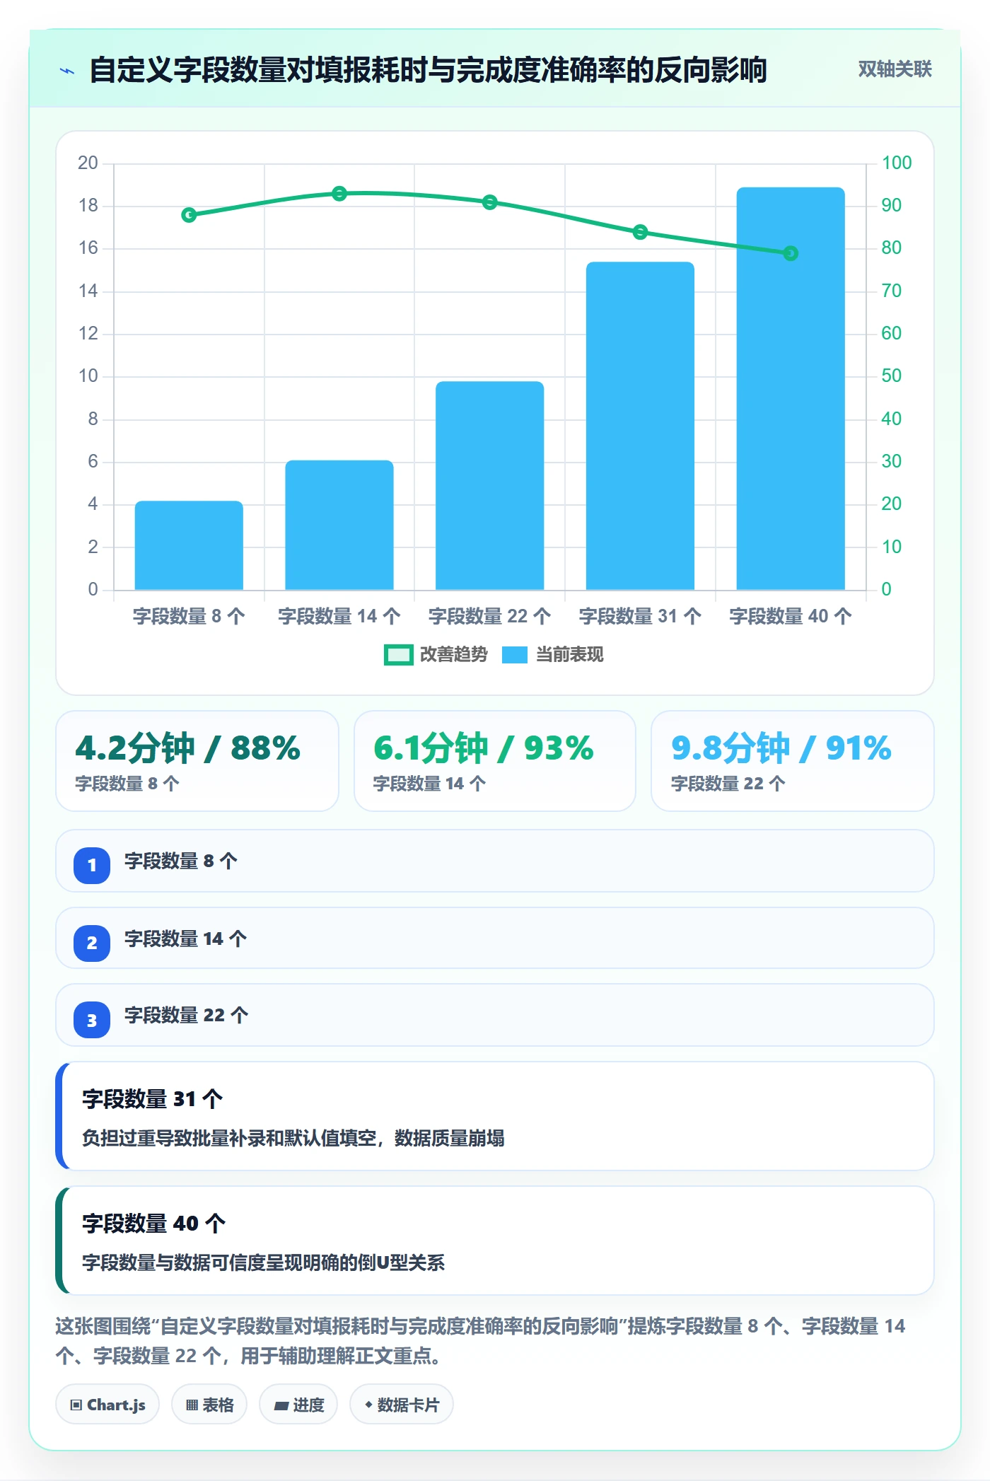The image size is (990, 1481).
Task: Click the icon inside the Chart.js tag
Action: pyautogui.click(x=76, y=1405)
